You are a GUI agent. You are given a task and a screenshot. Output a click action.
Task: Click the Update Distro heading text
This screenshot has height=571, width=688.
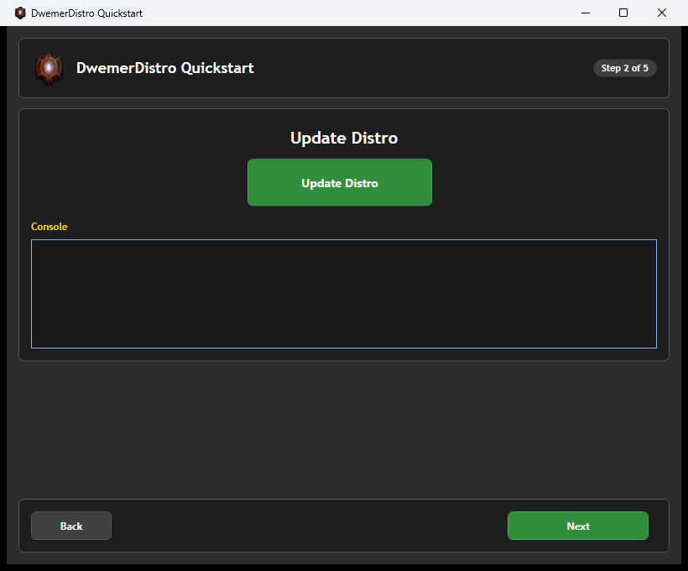[344, 138]
